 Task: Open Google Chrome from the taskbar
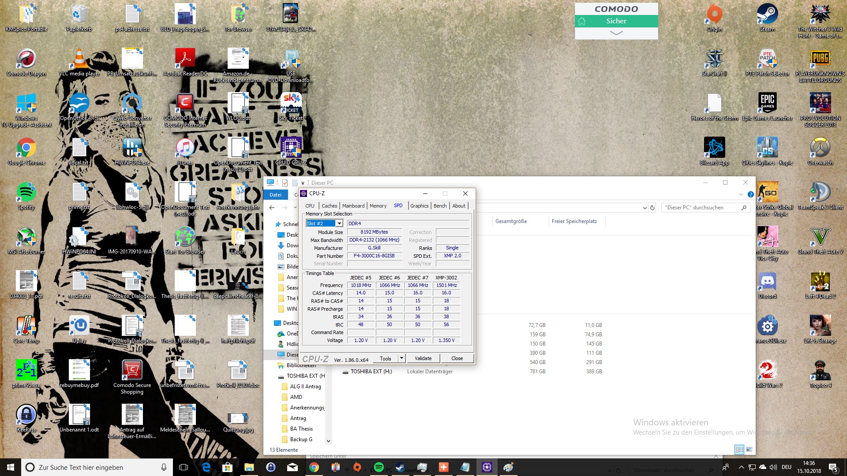(x=314, y=467)
